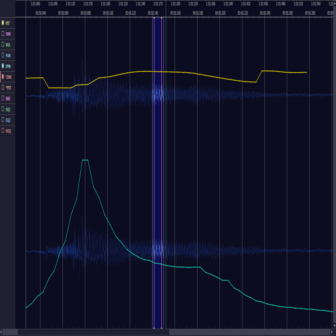Screen dimensions: 336x336
Task: Click ruler label 1:01:270
Action: tap(158, 4)
